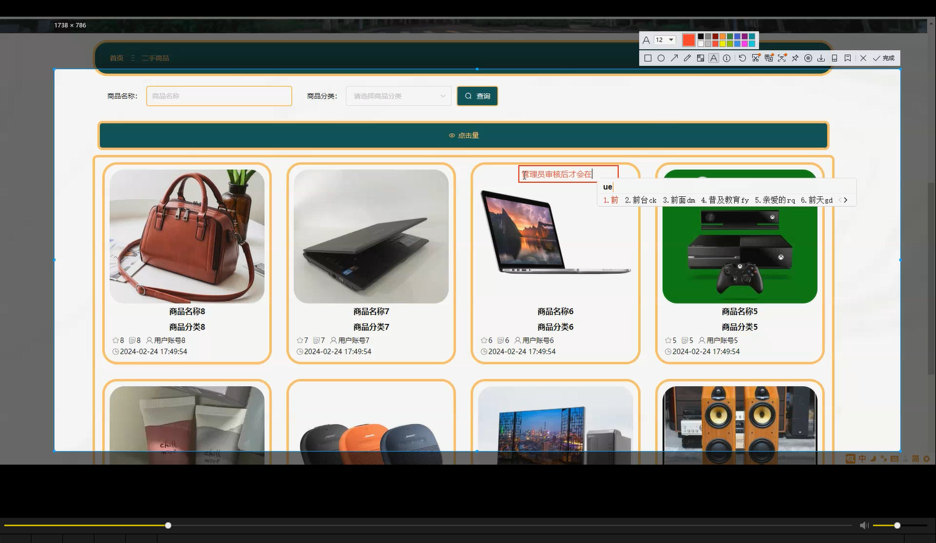Click the 二手商品 breadcrumb item

pos(155,58)
